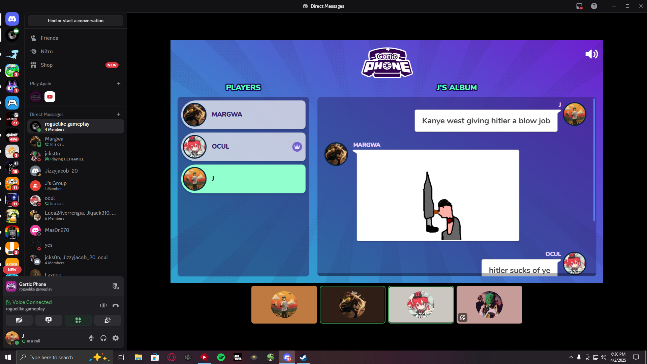
Task: Mute Gartic Phone game sound
Action: pos(591,54)
